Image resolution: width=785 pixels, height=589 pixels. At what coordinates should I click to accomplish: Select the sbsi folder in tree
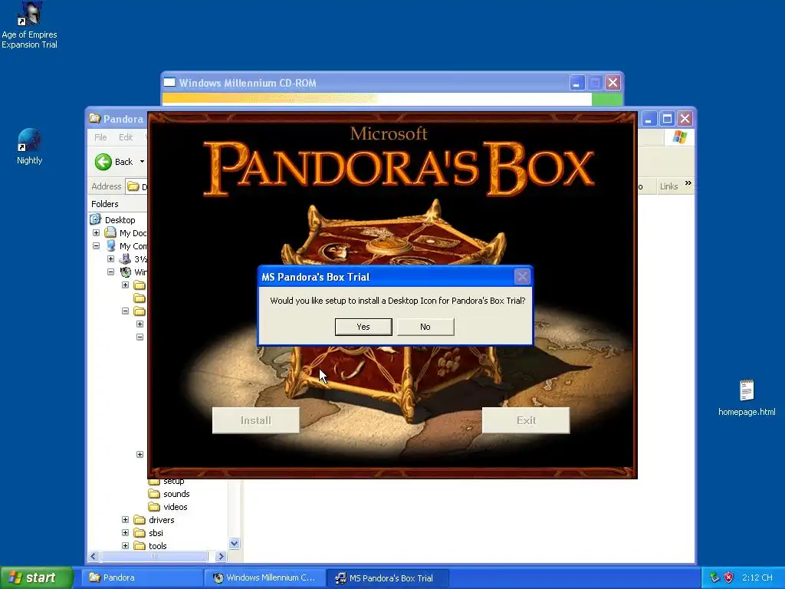pos(156,533)
